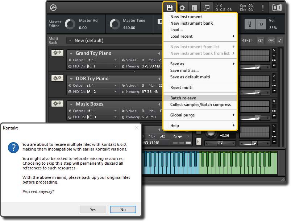Click the exclamation mark panic icon

(x=263, y=8)
